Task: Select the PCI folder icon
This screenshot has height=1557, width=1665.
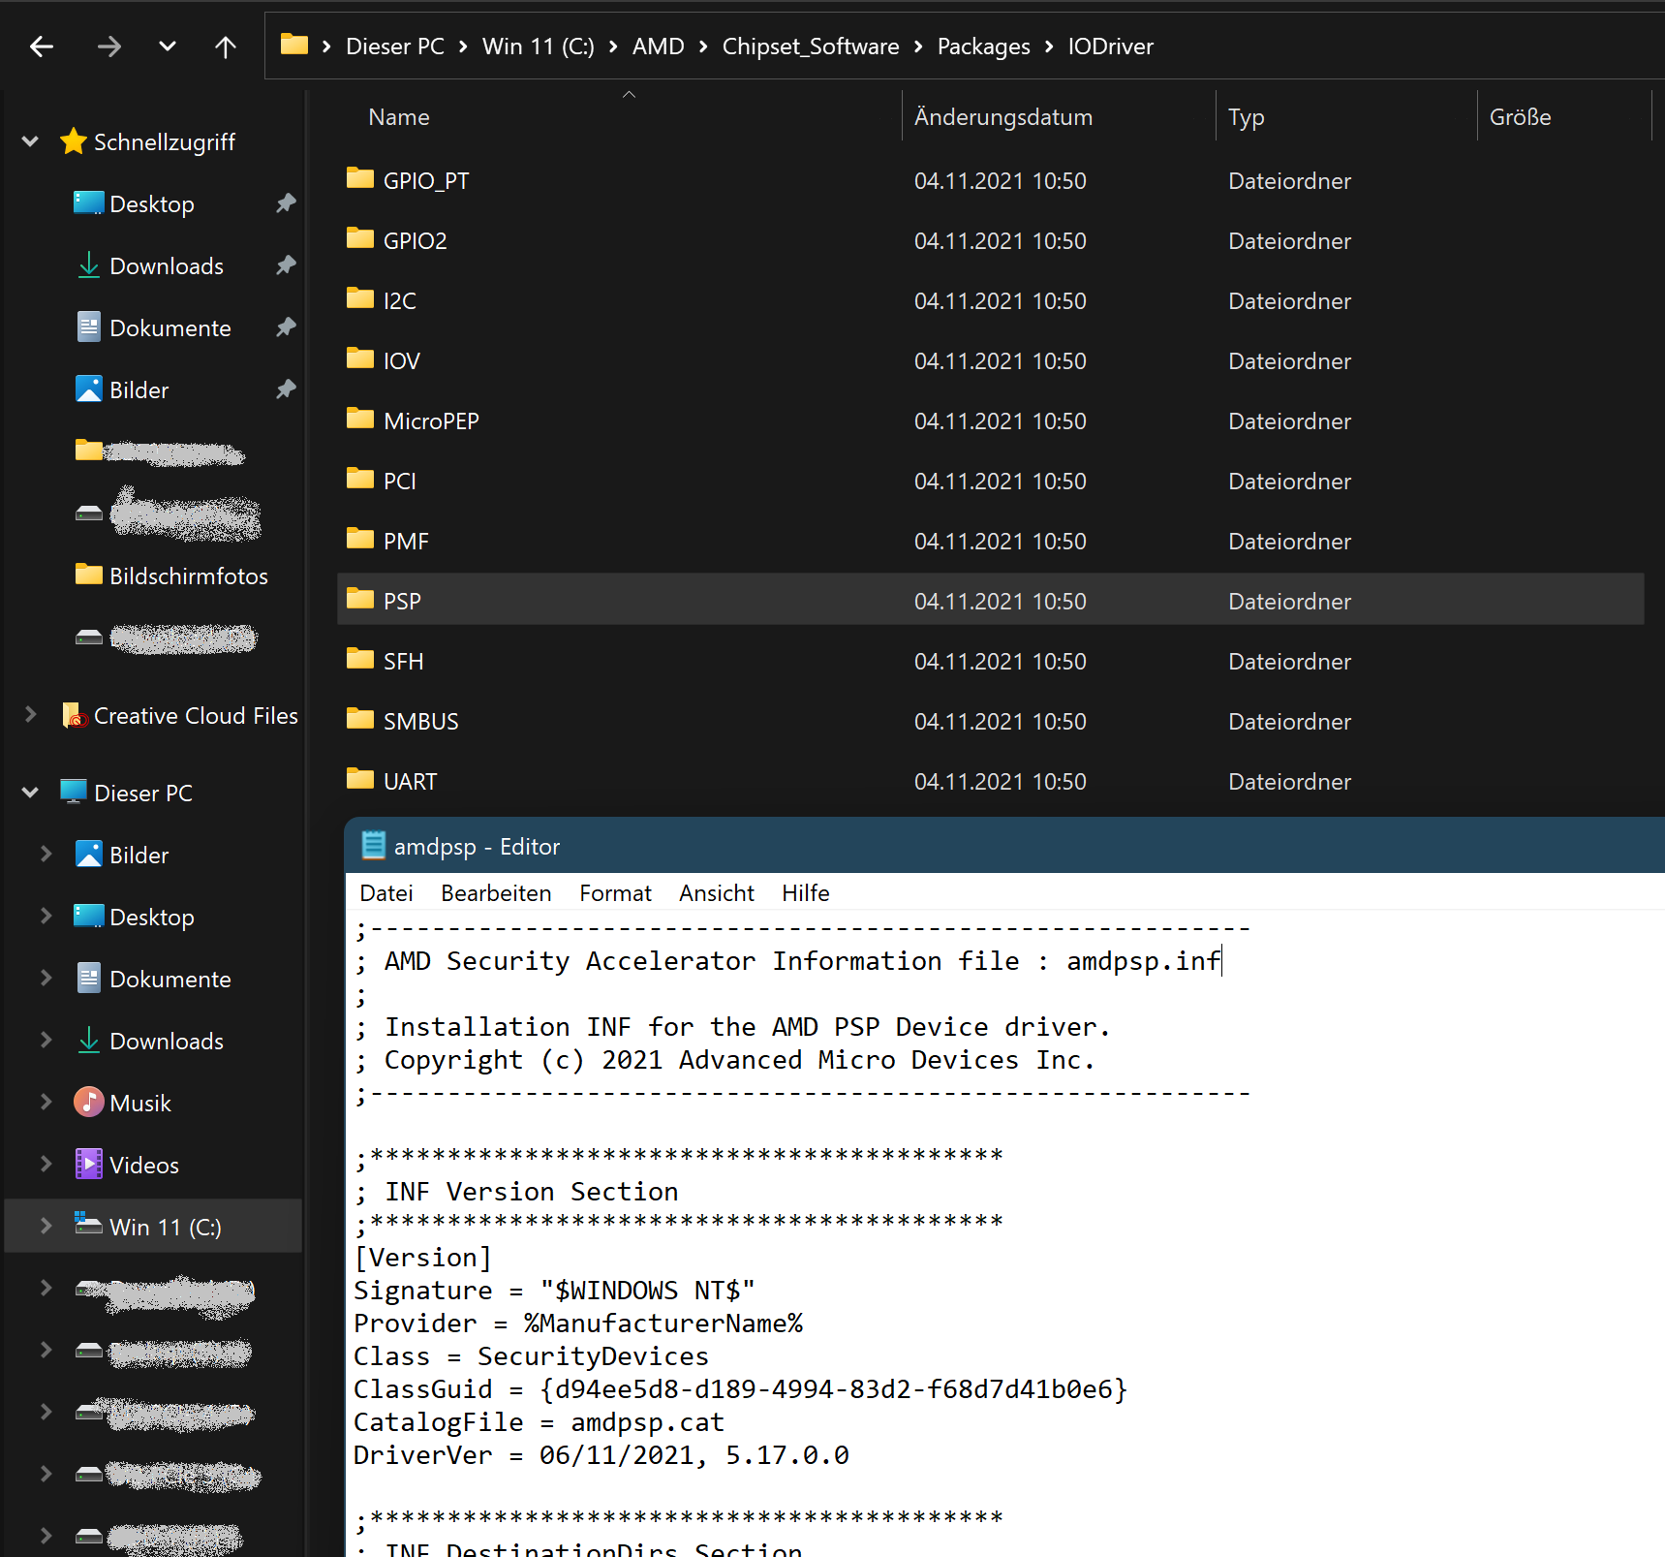Action: (360, 479)
